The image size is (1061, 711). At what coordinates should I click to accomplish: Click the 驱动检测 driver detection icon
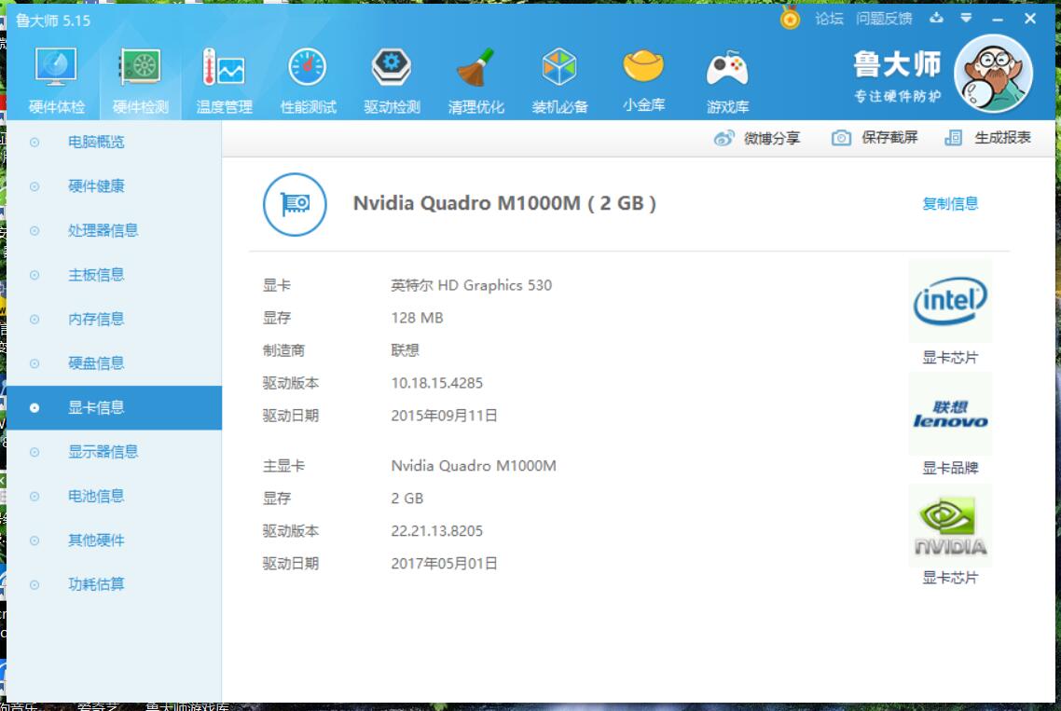tap(392, 69)
